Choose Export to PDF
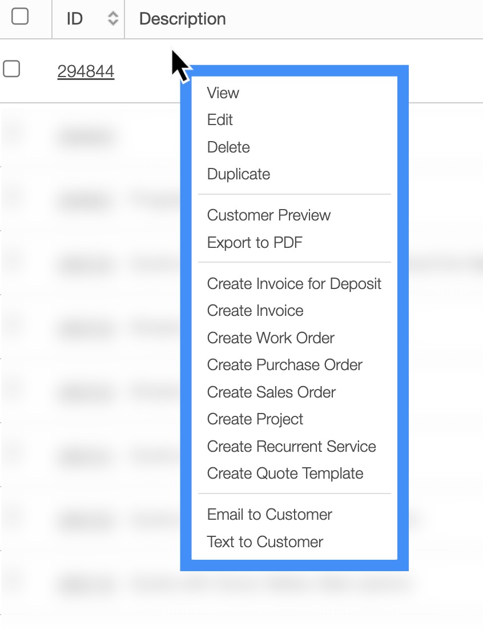Image resolution: width=483 pixels, height=634 pixels. (255, 243)
